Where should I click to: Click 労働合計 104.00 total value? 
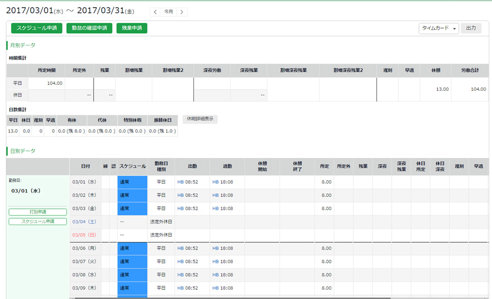pyautogui.click(x=478, y=89)
